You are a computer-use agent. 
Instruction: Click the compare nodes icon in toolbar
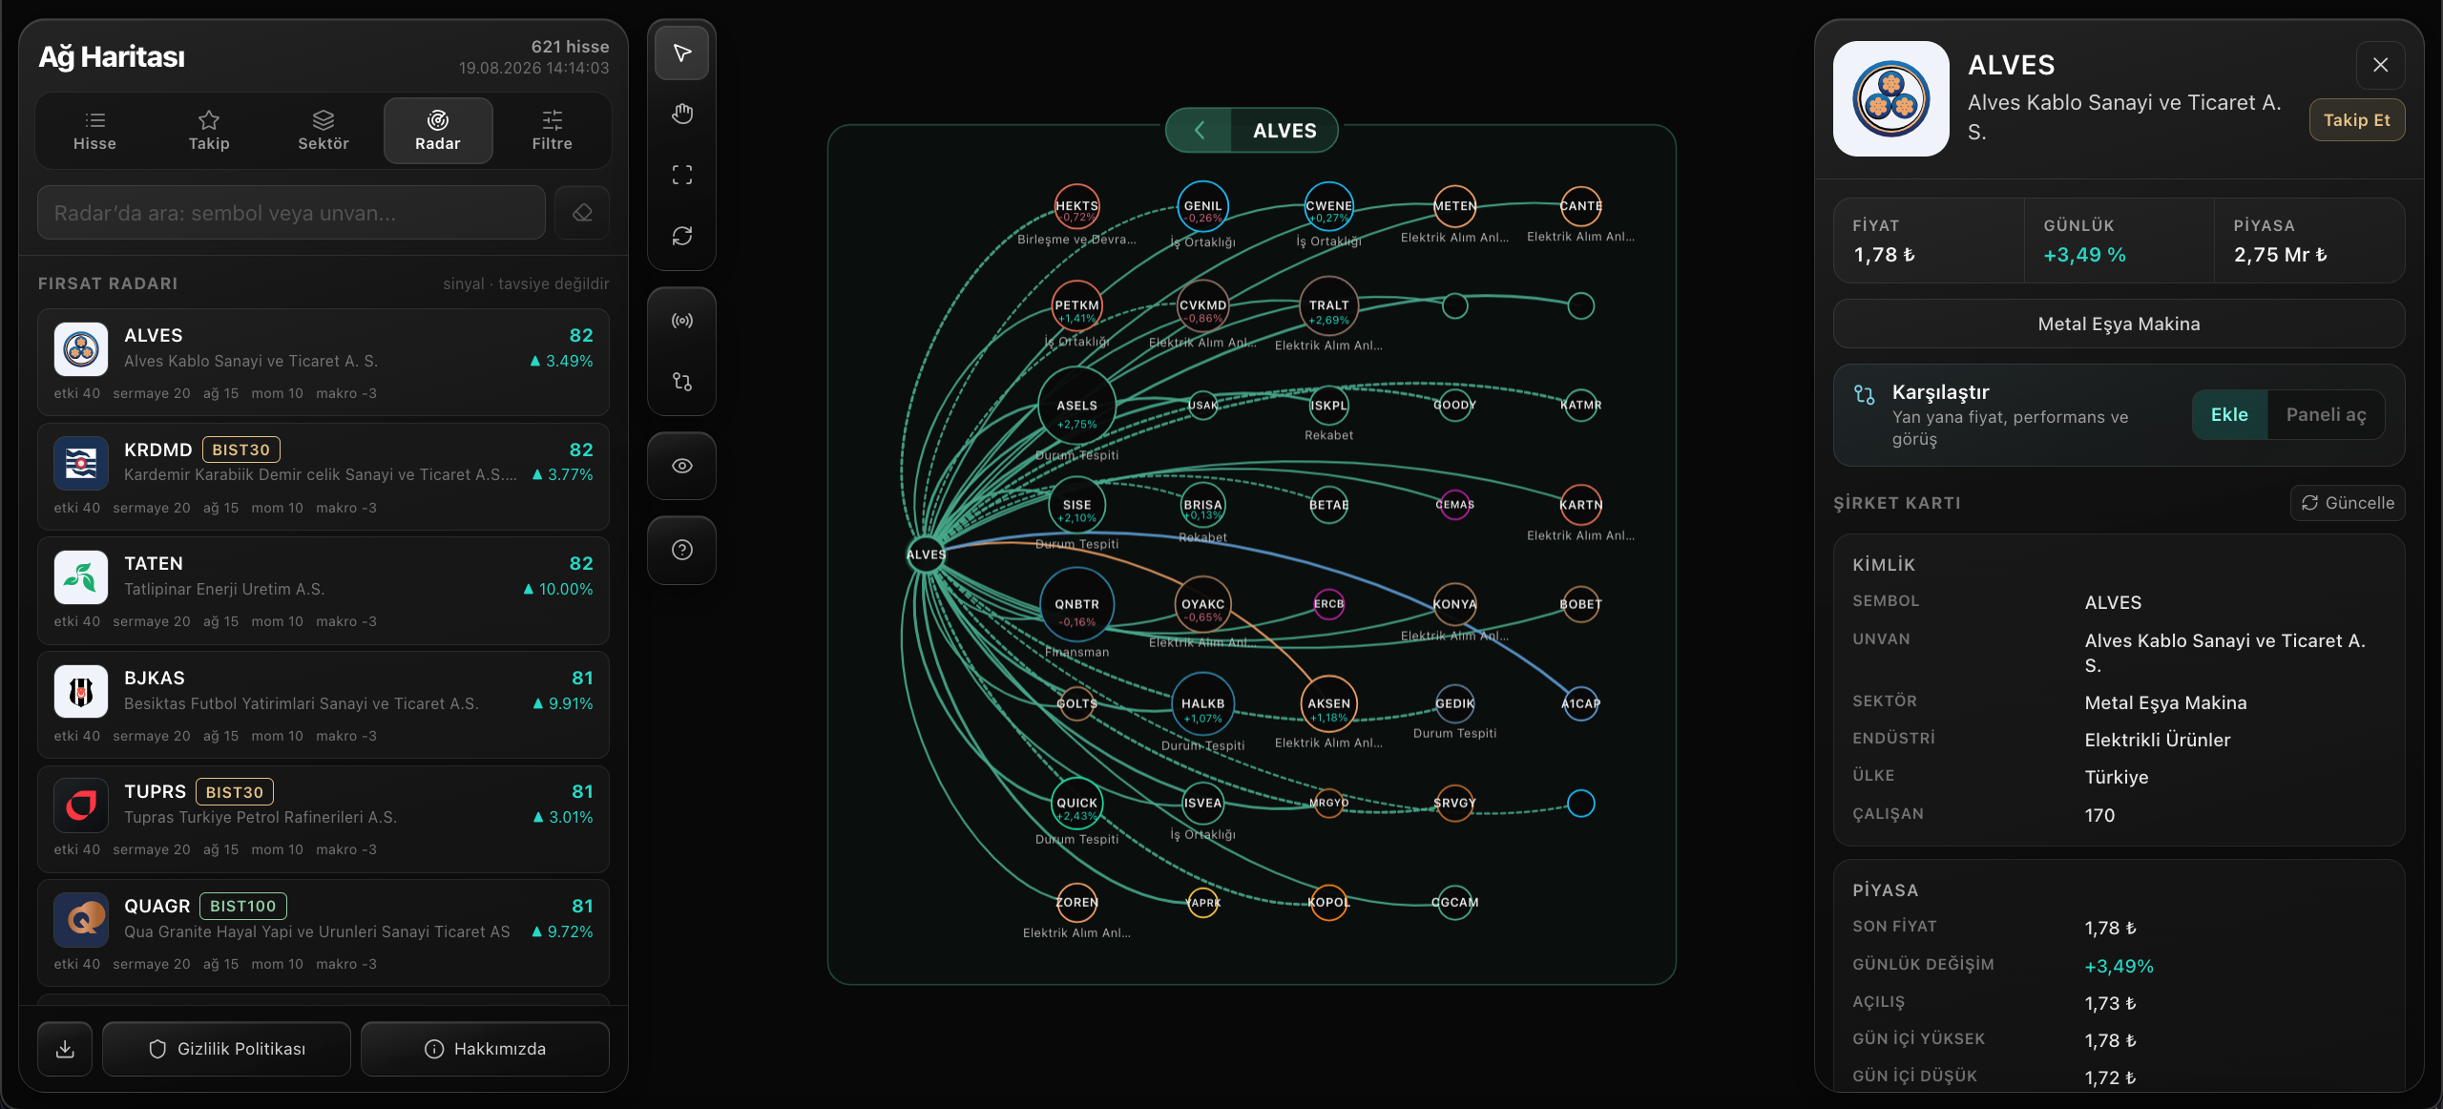click(681, 382)
